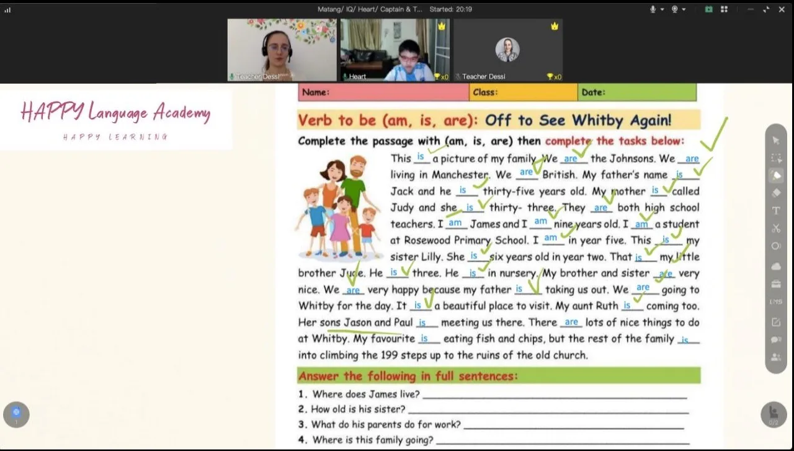Click the green recording icon in title bar

point(708,9)
